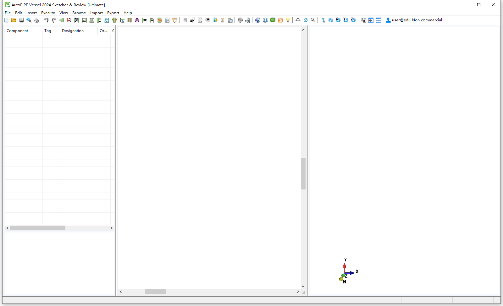The image size is (503, 306).
Task: Click the middle pane vertical scrollbar thumb
Action: tap(303, 174)
